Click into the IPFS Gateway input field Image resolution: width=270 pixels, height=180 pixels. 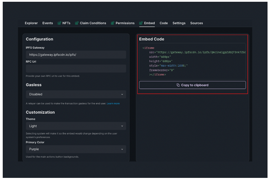[x=76, y=55]
